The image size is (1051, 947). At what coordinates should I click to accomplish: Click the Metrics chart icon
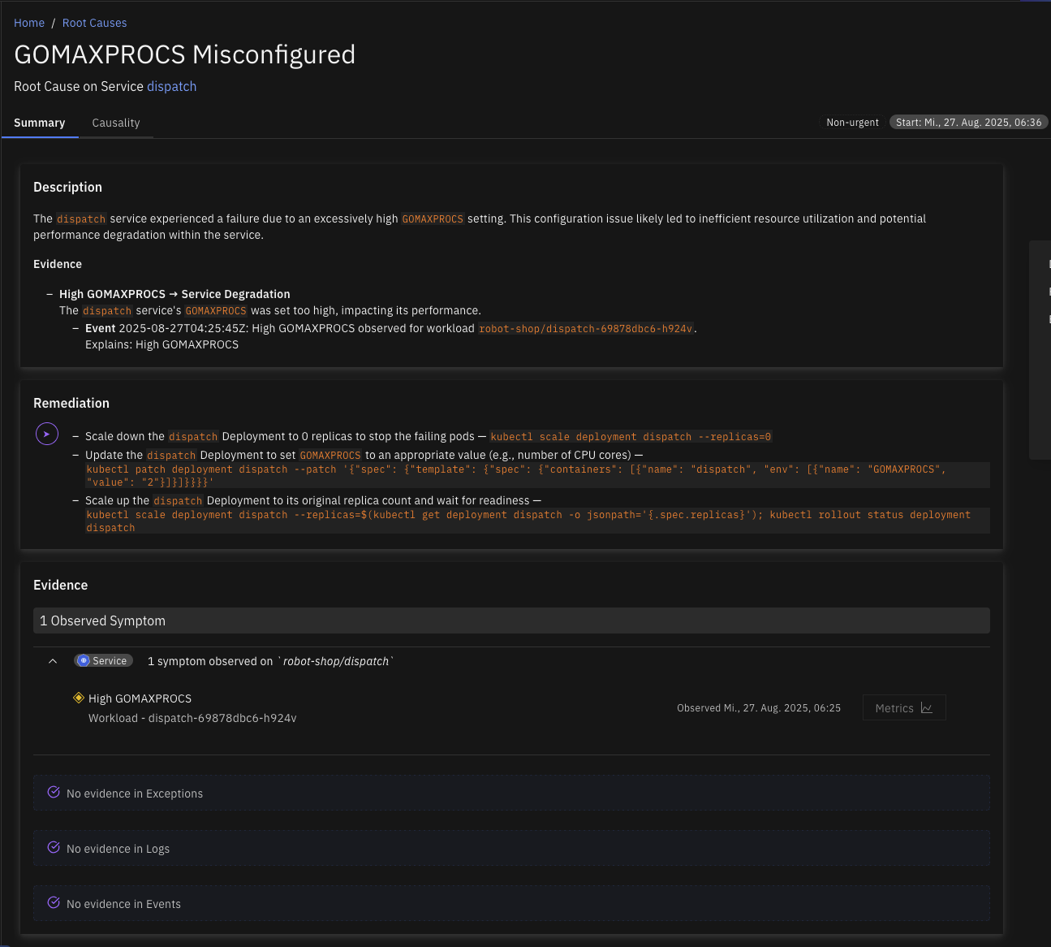(927, 708)
